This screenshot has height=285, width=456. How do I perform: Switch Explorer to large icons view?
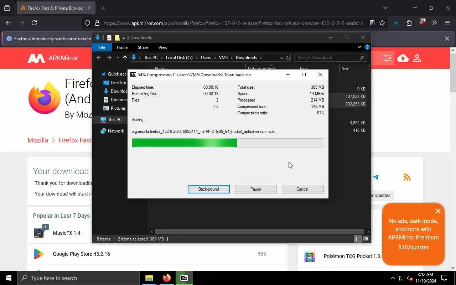(x=366, y=239)
